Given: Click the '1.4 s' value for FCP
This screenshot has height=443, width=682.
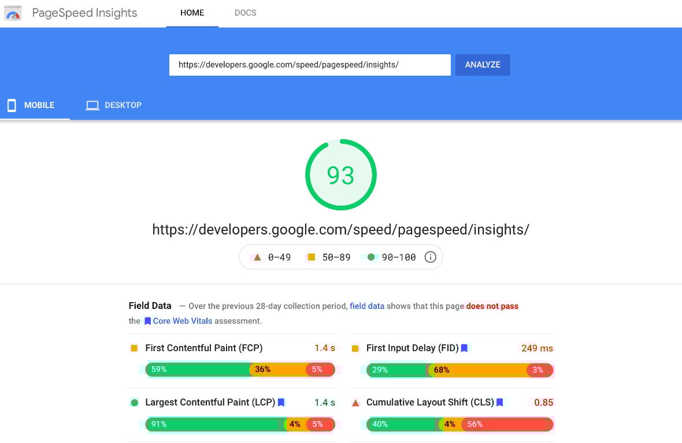Looking at the screenshot, I should pyautogui.click(x=325, y=348).
